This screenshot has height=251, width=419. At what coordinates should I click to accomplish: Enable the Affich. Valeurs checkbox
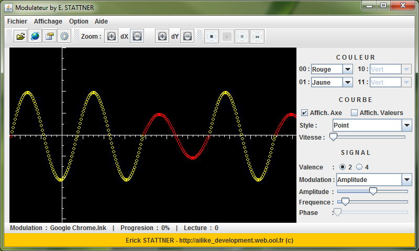point(354,113)
